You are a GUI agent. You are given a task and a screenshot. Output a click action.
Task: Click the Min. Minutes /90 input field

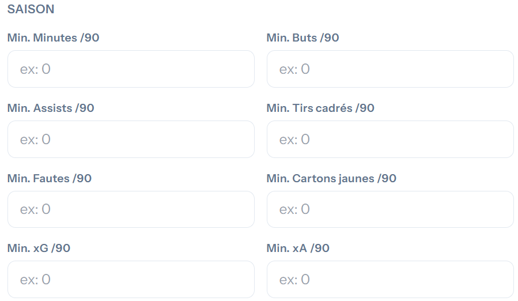click(131, 69)
